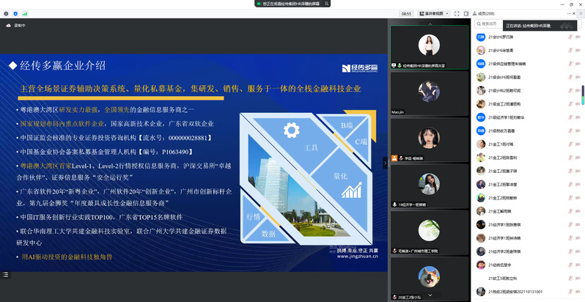Focus the 搜索成员 search field
This screenshot has width=585, height=302.
coord(489,24)
